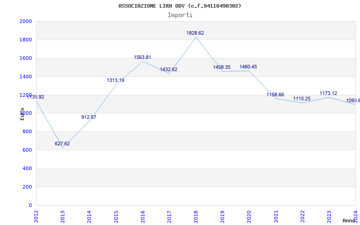The width and height of the screenshot is (360, 225).
Task: Click the 2020 year axis label
Action: tap(249, 216)
